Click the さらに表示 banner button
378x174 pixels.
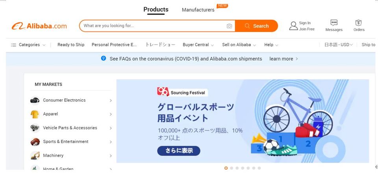pos(179,151)
